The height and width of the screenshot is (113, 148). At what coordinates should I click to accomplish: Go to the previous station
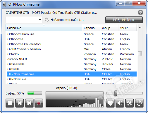point(20,103)
